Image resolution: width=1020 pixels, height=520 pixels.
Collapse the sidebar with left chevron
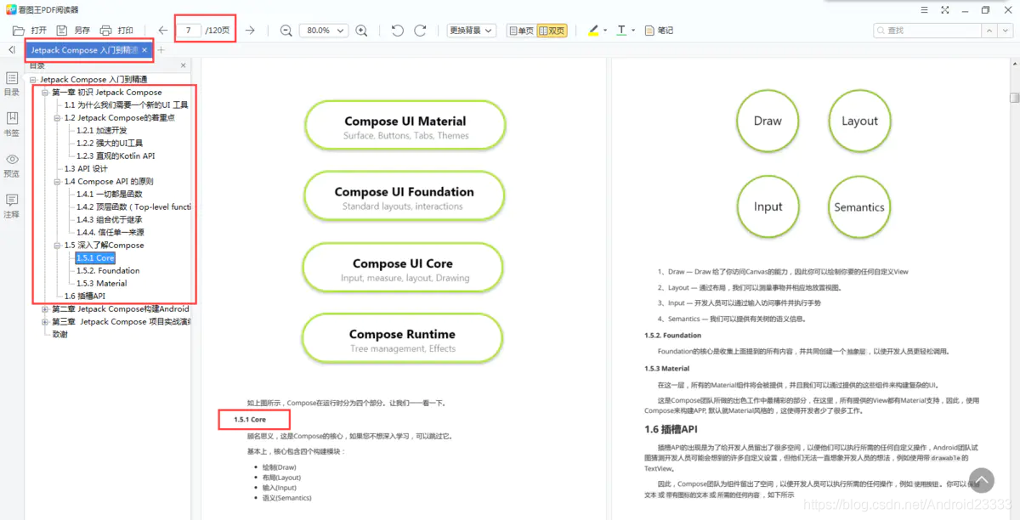12,50
